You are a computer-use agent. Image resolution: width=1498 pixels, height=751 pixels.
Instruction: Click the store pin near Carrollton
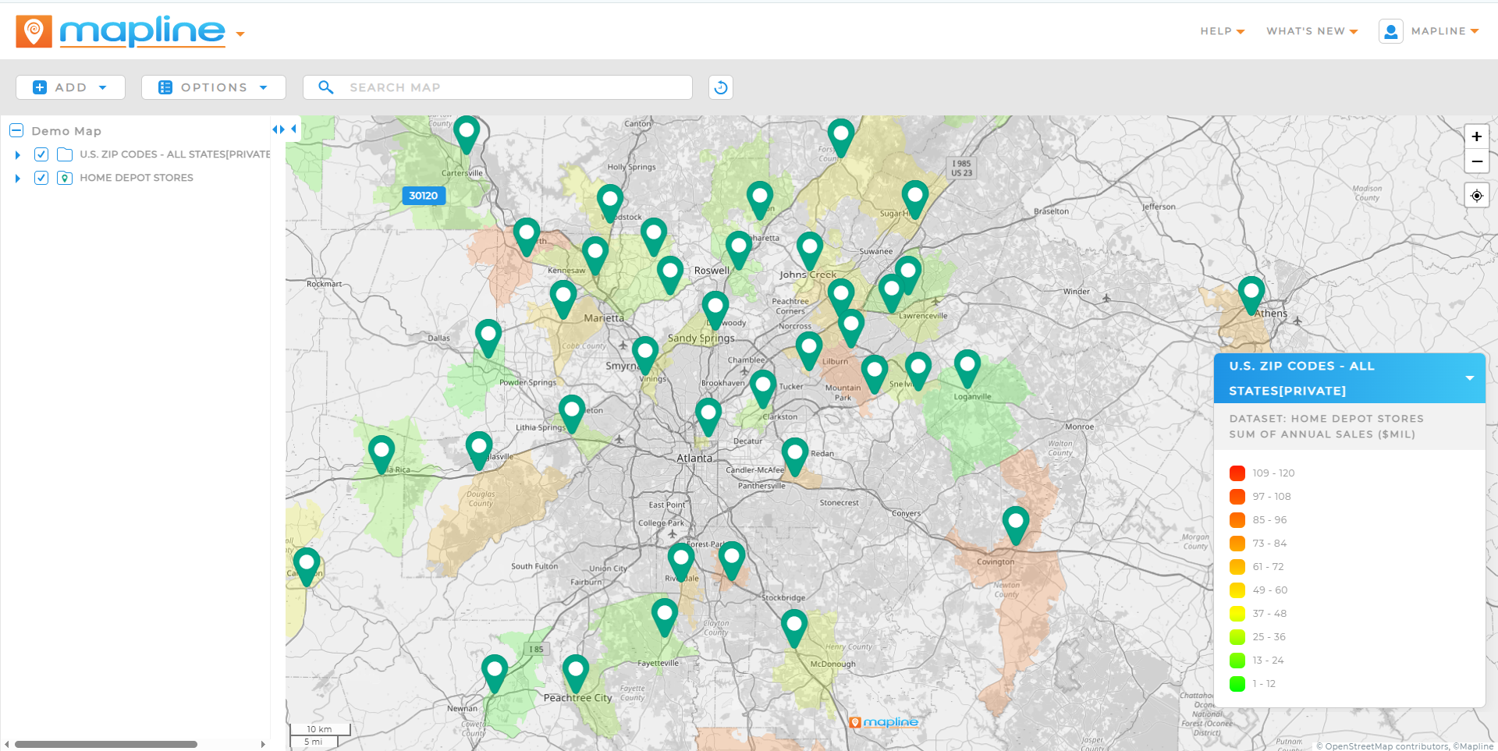click(307, 566)
